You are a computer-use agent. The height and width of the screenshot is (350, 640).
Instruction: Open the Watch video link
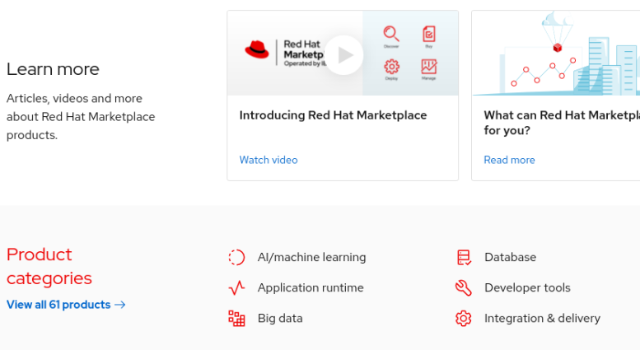269,160
